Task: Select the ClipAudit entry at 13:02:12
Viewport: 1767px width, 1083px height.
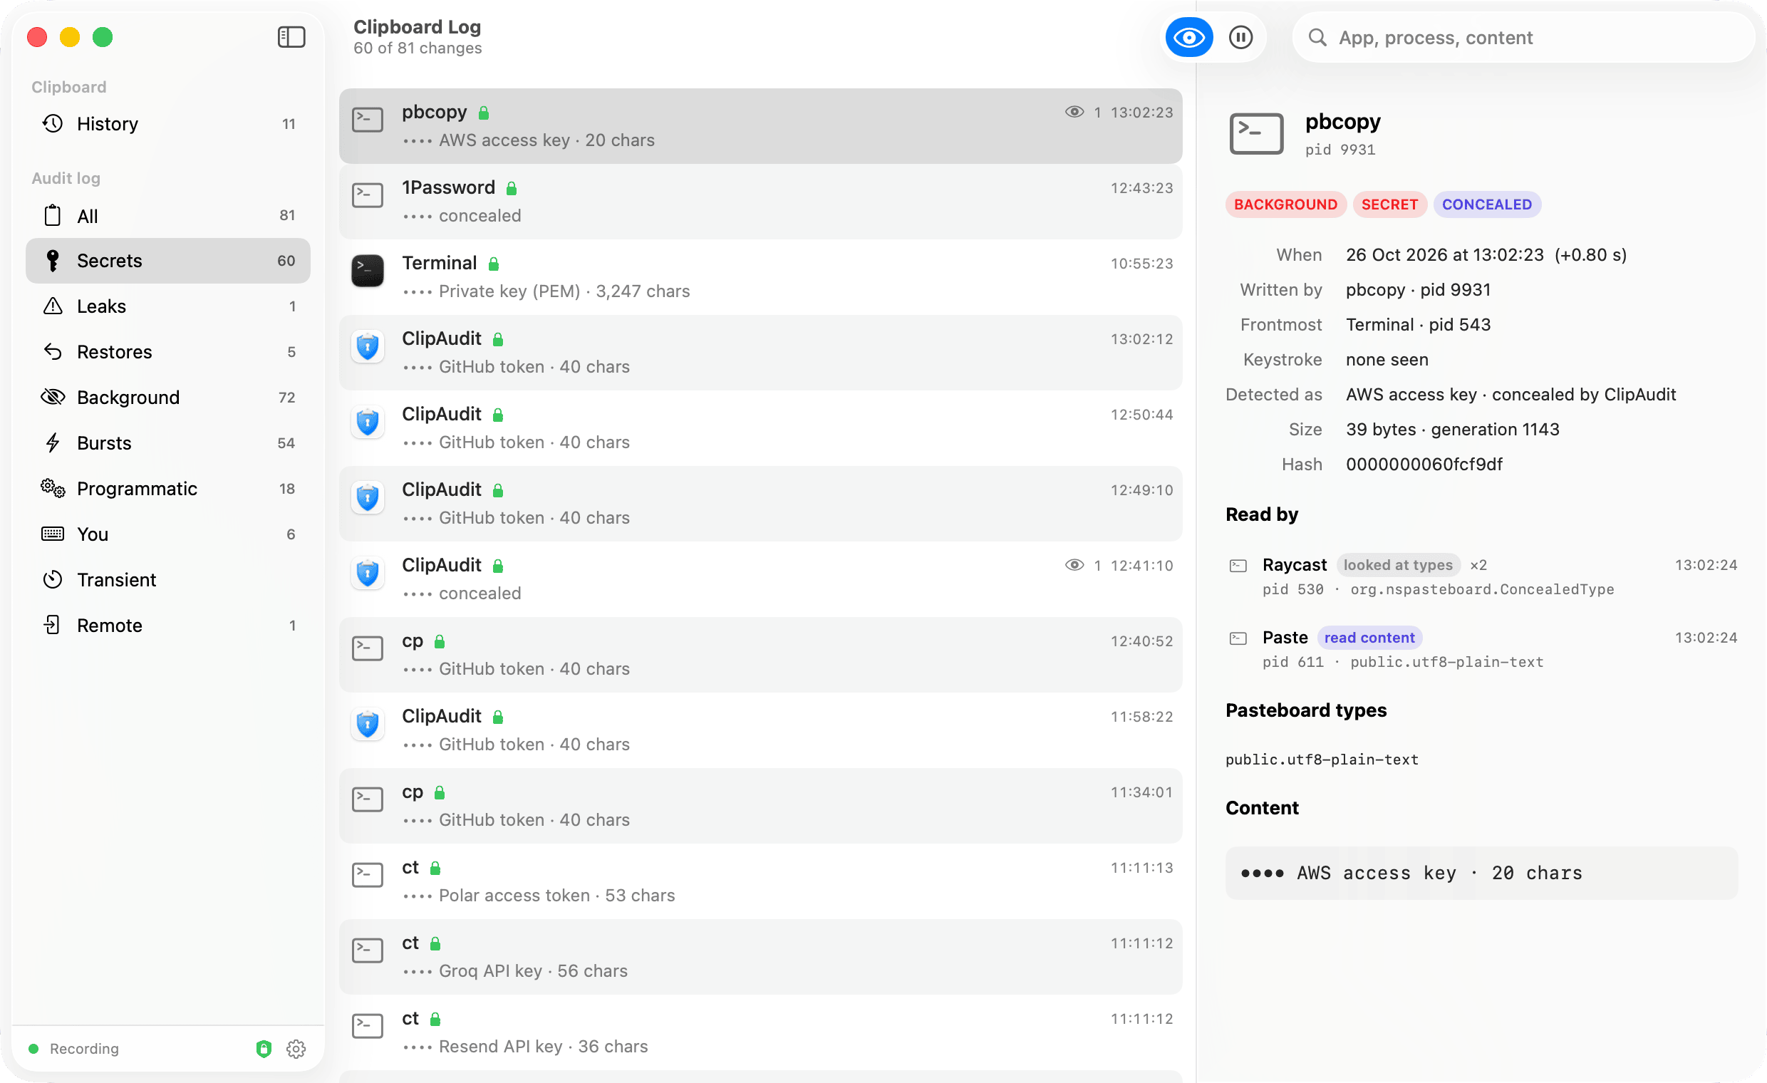Action: tap(760, 352)
